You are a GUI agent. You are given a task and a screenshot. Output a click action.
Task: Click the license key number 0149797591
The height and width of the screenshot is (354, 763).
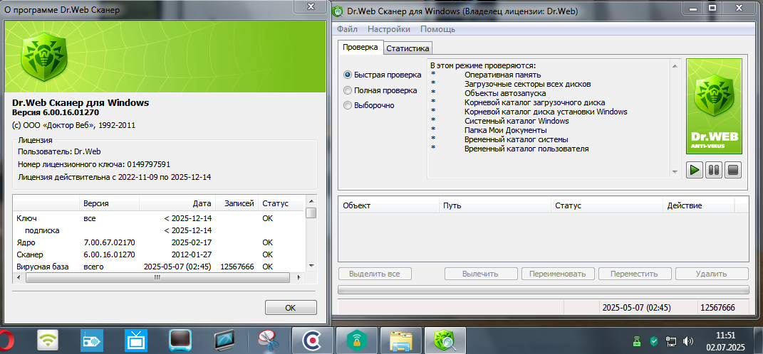point(148,164)
